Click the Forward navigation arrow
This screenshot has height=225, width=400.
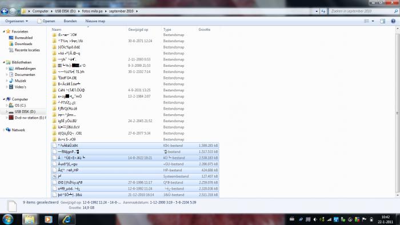tap(13, 11)
